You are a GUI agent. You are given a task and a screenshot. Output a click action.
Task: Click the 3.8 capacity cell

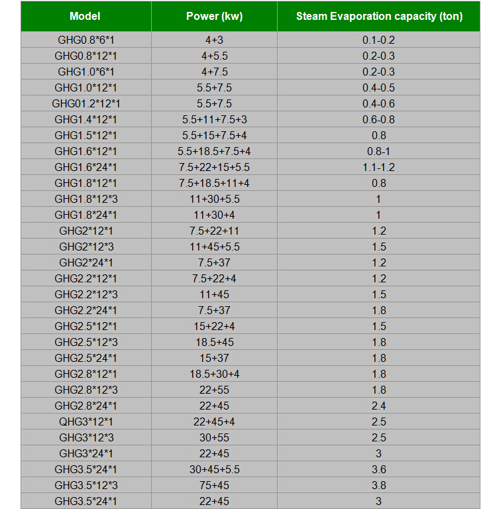[379, 485]
